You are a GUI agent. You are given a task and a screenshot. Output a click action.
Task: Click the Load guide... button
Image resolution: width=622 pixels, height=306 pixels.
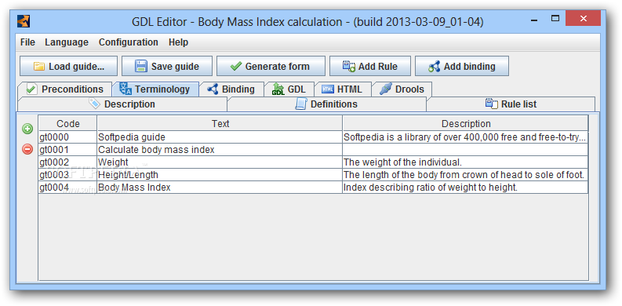68,66
